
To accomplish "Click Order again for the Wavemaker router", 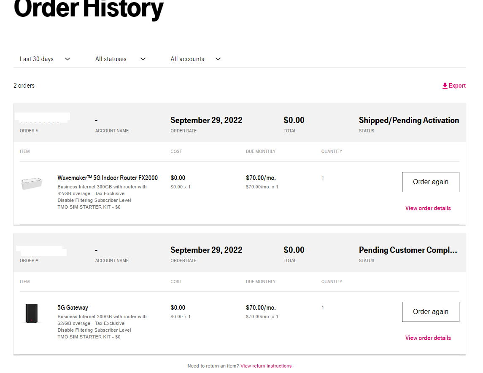I will pyautogui.click(x=430, y=182).
